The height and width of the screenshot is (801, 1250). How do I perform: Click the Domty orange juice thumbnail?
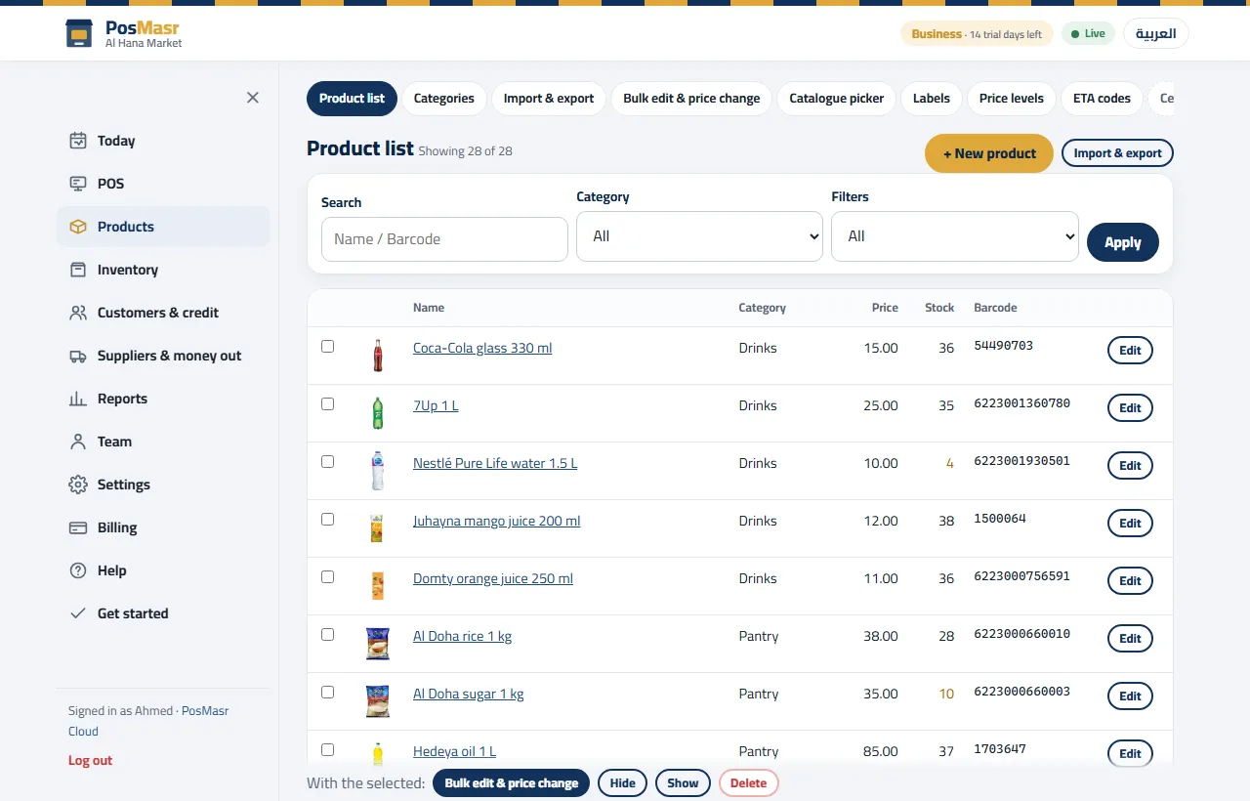[377, 586]
